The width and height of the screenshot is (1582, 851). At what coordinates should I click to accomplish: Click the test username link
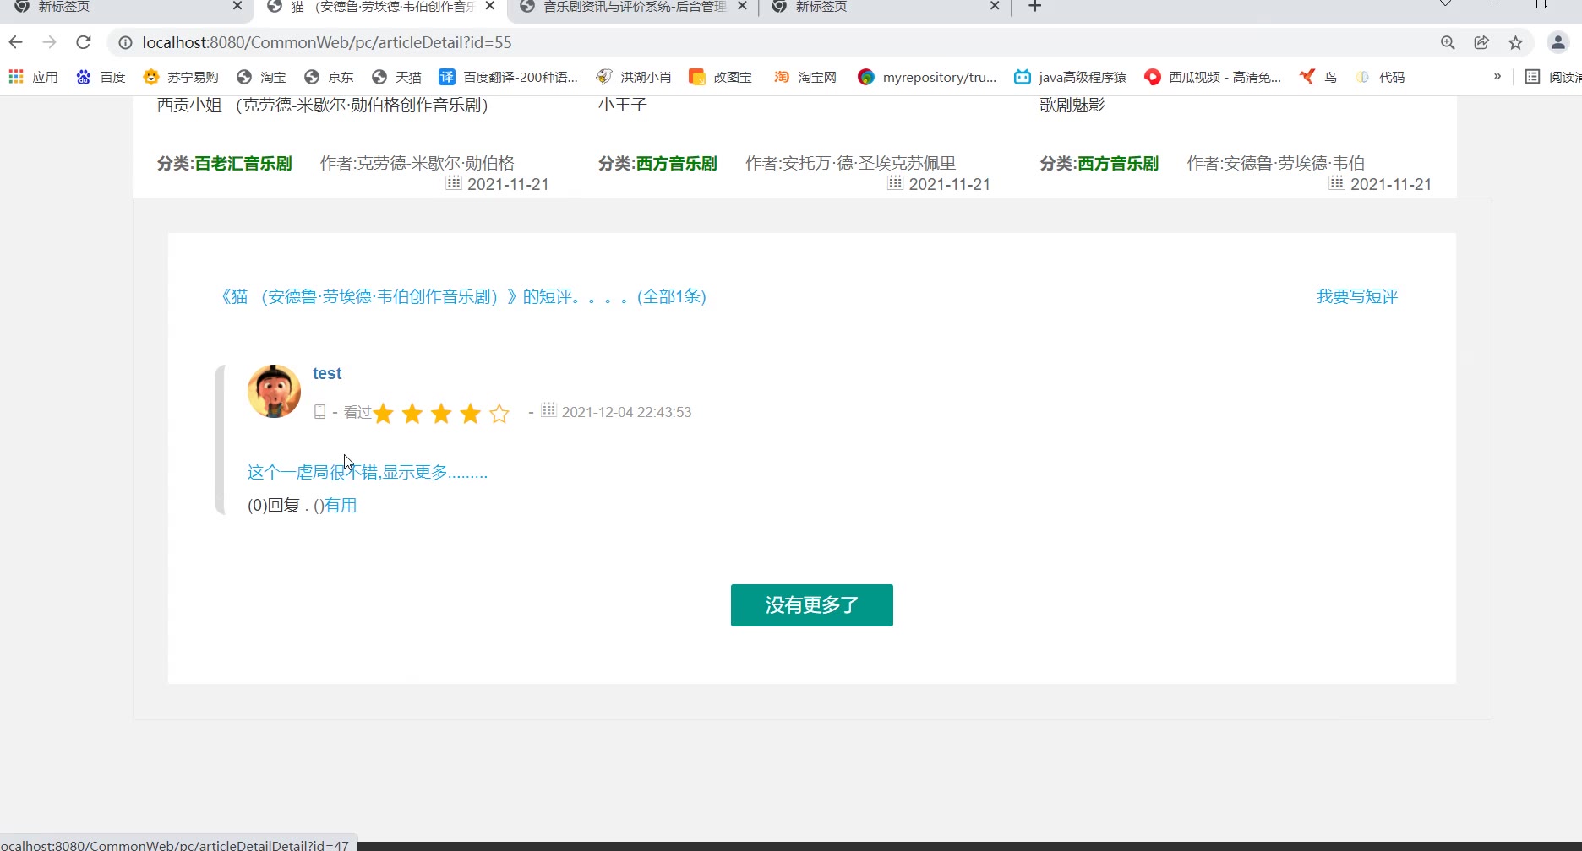[327, 373]
